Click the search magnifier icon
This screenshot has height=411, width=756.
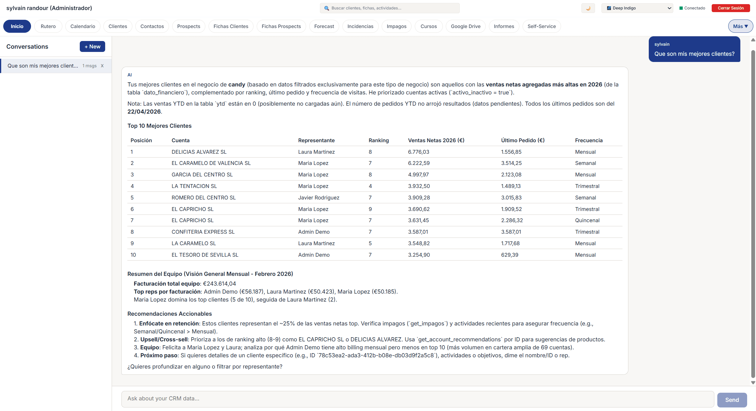[326, 8]
